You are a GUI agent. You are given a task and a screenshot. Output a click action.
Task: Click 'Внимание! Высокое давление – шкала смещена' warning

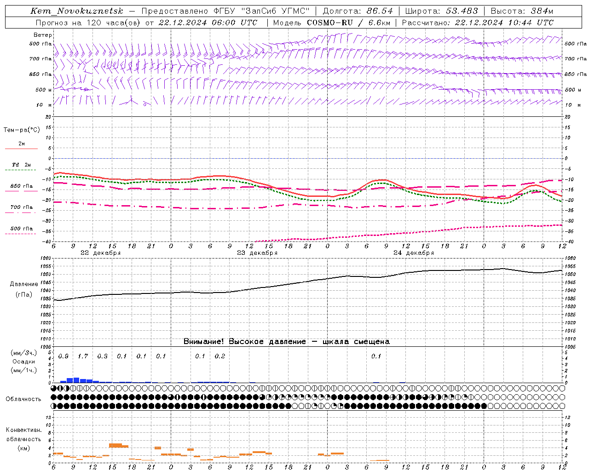(x=287, y=342)
